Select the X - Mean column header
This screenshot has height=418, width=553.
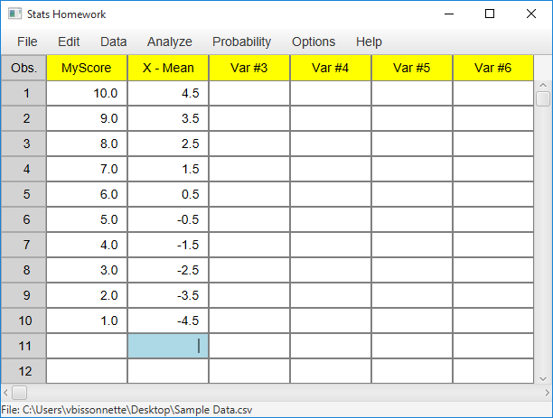point(168,68)
